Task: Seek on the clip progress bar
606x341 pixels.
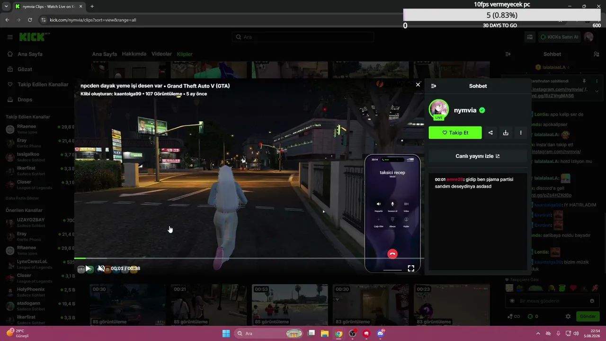Action: click(249, 258)
